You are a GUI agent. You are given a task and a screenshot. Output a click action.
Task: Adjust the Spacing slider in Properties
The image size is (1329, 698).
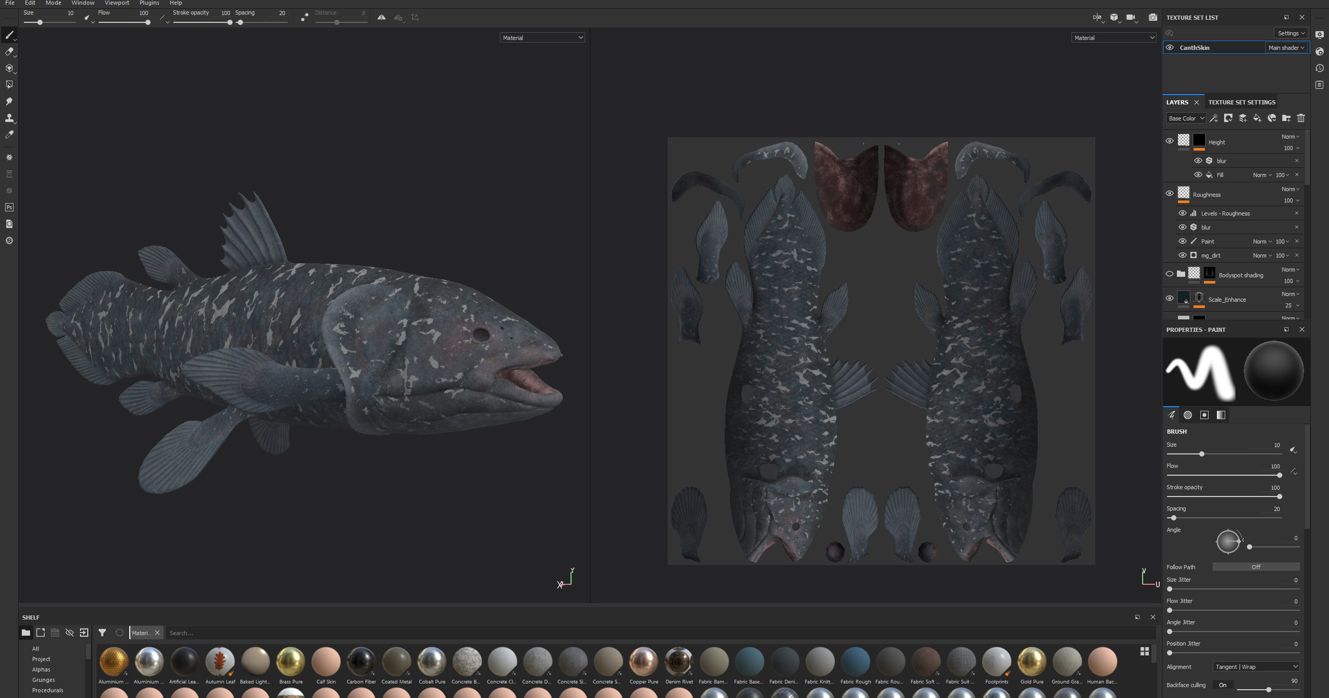click(1224, 518)
